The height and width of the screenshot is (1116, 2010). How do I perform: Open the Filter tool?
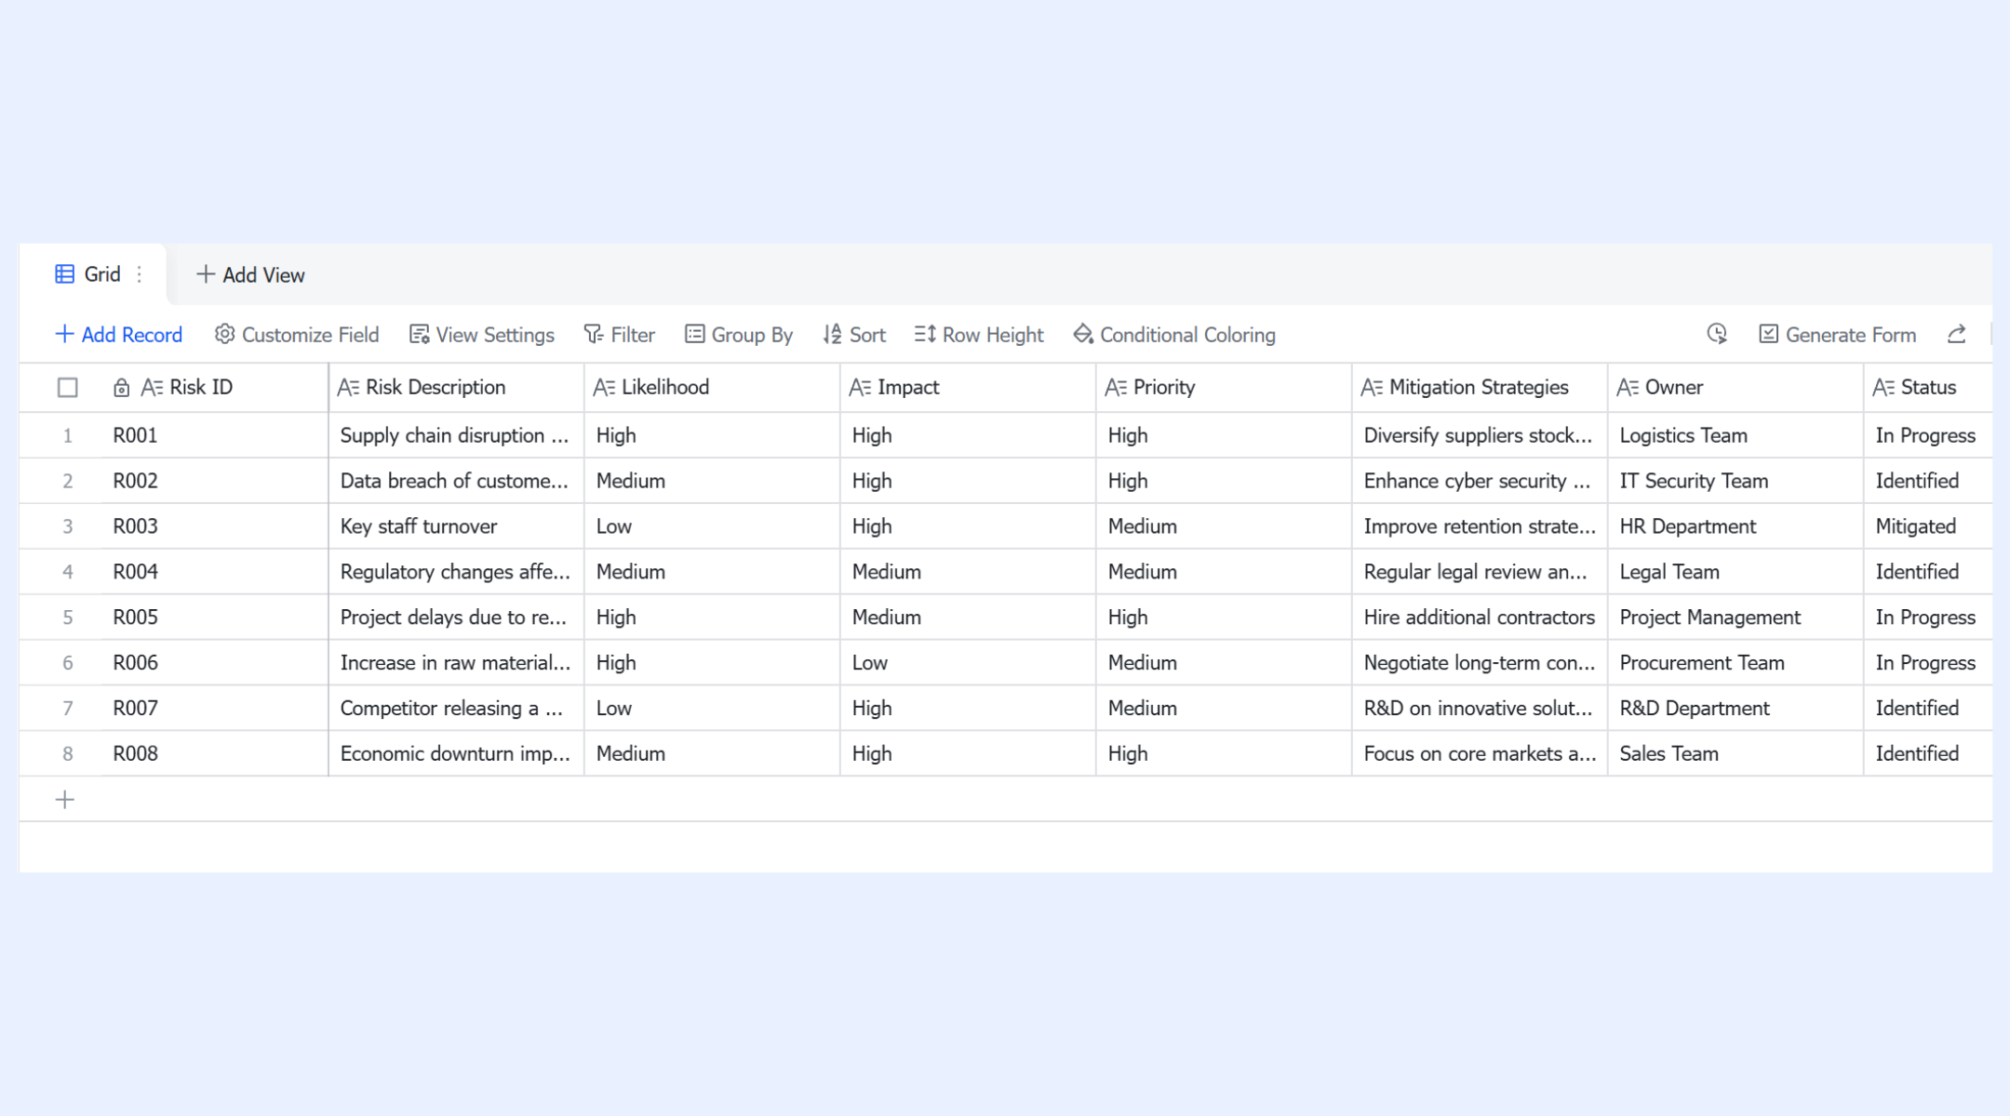click(620, 335)
